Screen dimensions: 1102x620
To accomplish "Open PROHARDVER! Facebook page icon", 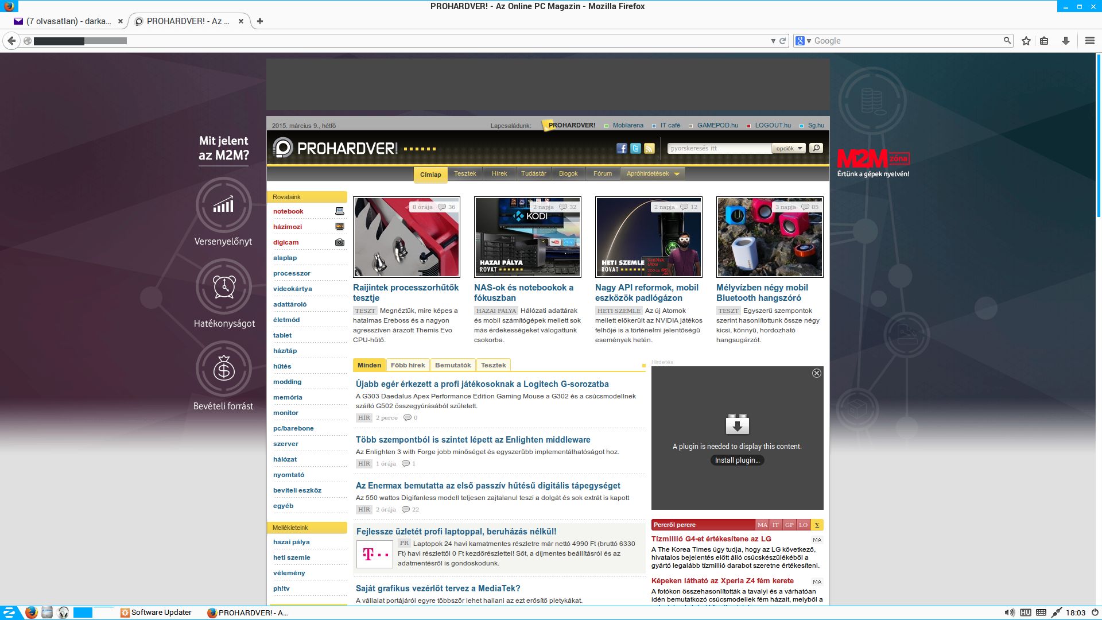I will pyautogui.click(x=622, y=148).
